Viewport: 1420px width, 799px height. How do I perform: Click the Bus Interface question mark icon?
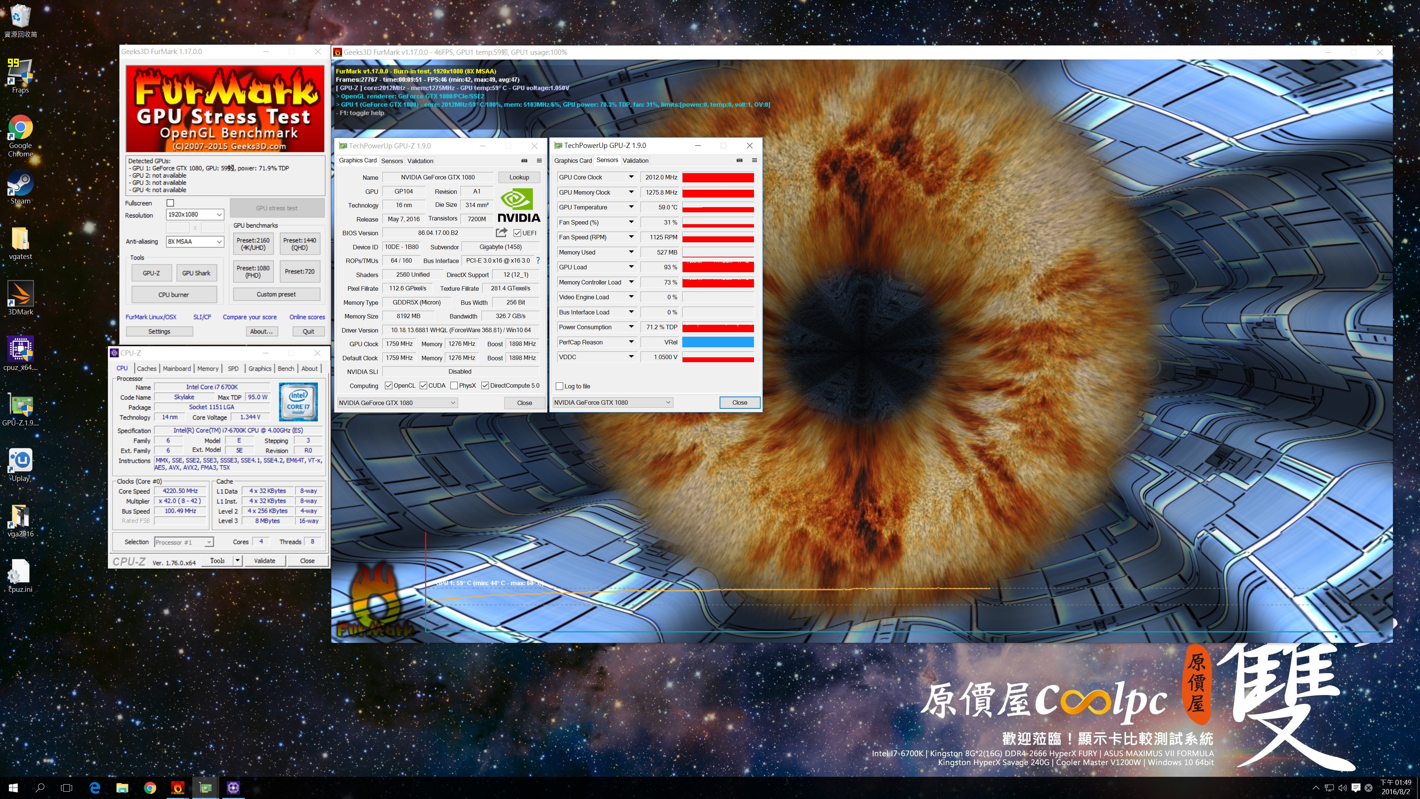pos(538,260)
